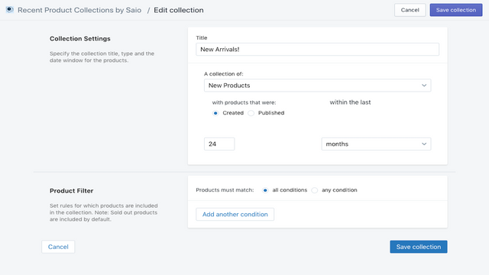Click the any condition label text
The height and width of the screenshot is (275, 489).
click(x=339, y=190)
